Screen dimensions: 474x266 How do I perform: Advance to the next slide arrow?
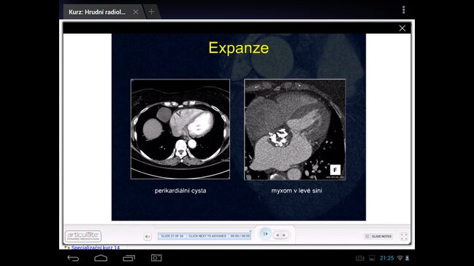coord(284,235)
